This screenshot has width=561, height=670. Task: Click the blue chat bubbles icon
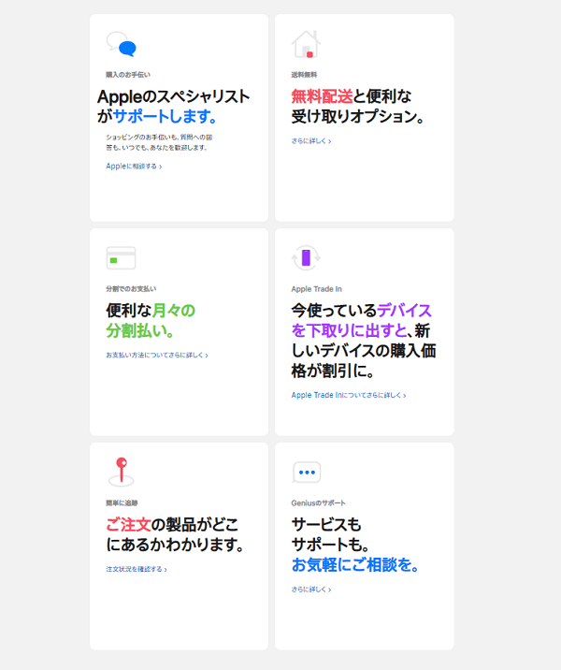coord(122,44)
